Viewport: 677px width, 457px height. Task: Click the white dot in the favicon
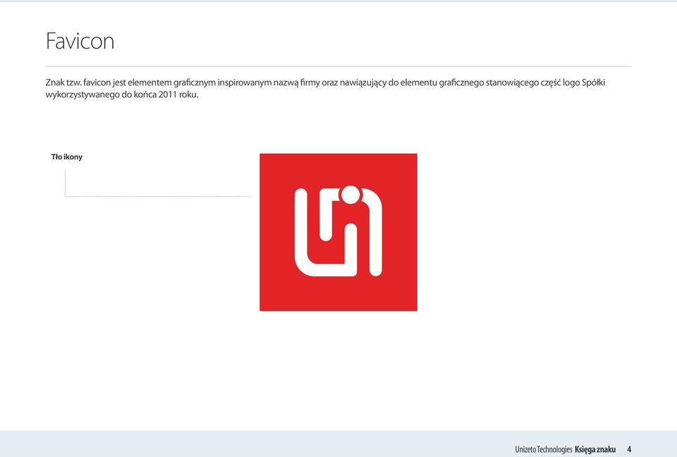[x=350, y=195]
